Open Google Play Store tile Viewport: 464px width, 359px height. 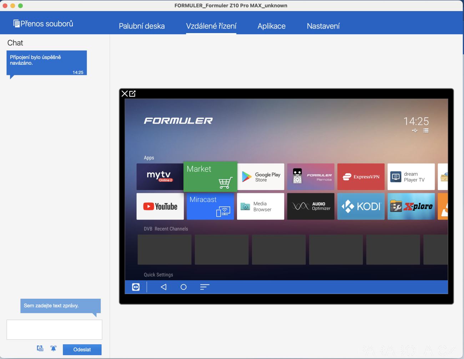[x=261, y=177]
